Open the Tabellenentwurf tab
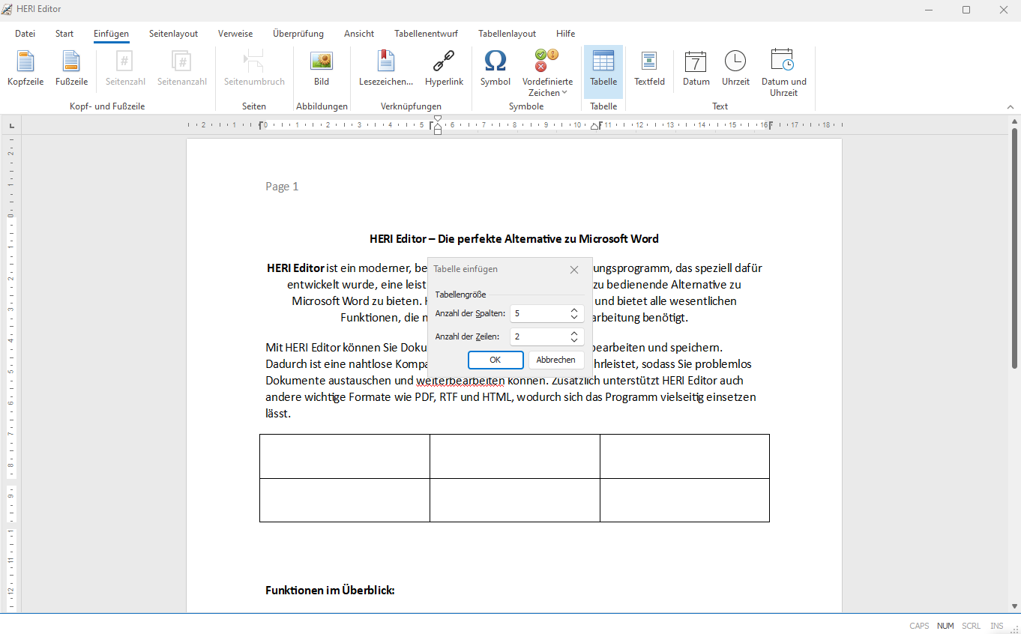This screenshot has width=1021, height=634. click(426, 34)
